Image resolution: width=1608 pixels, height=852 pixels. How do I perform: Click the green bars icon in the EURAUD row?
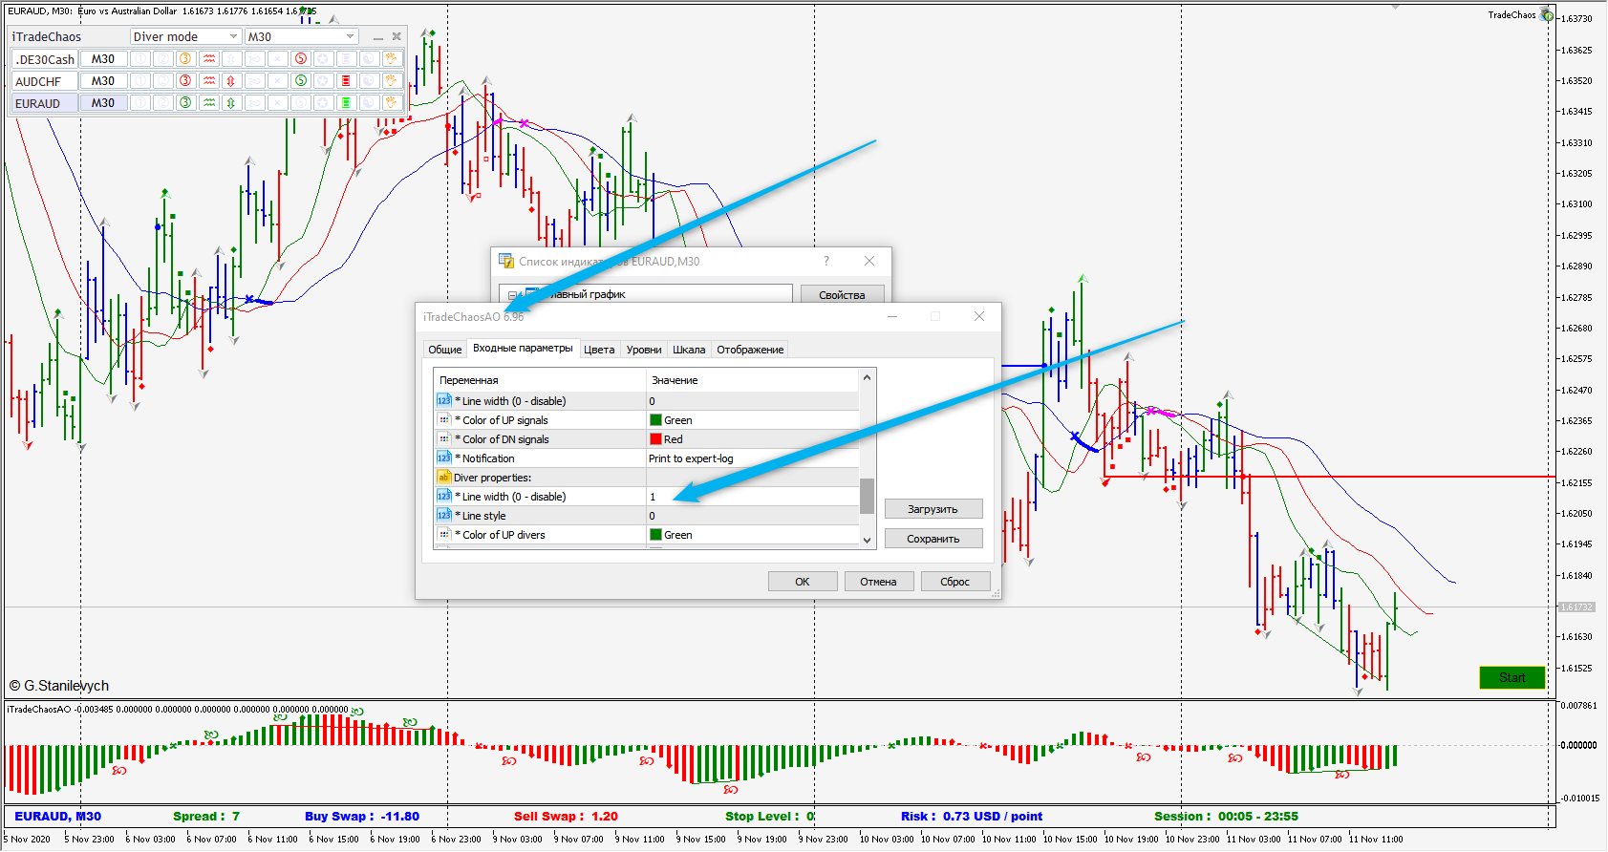[x=346, y=102]
